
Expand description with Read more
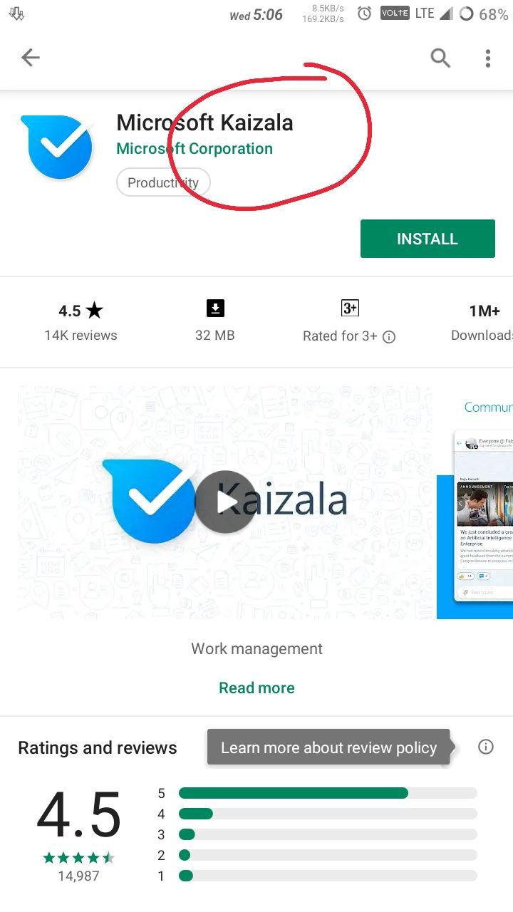[x=256, y=688]
